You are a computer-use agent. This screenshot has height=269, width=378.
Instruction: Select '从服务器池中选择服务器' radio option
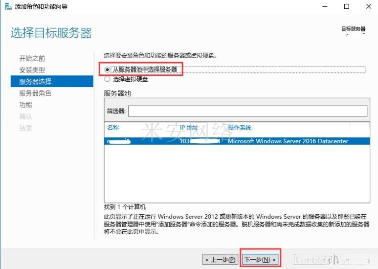click(x=108, y=70)
